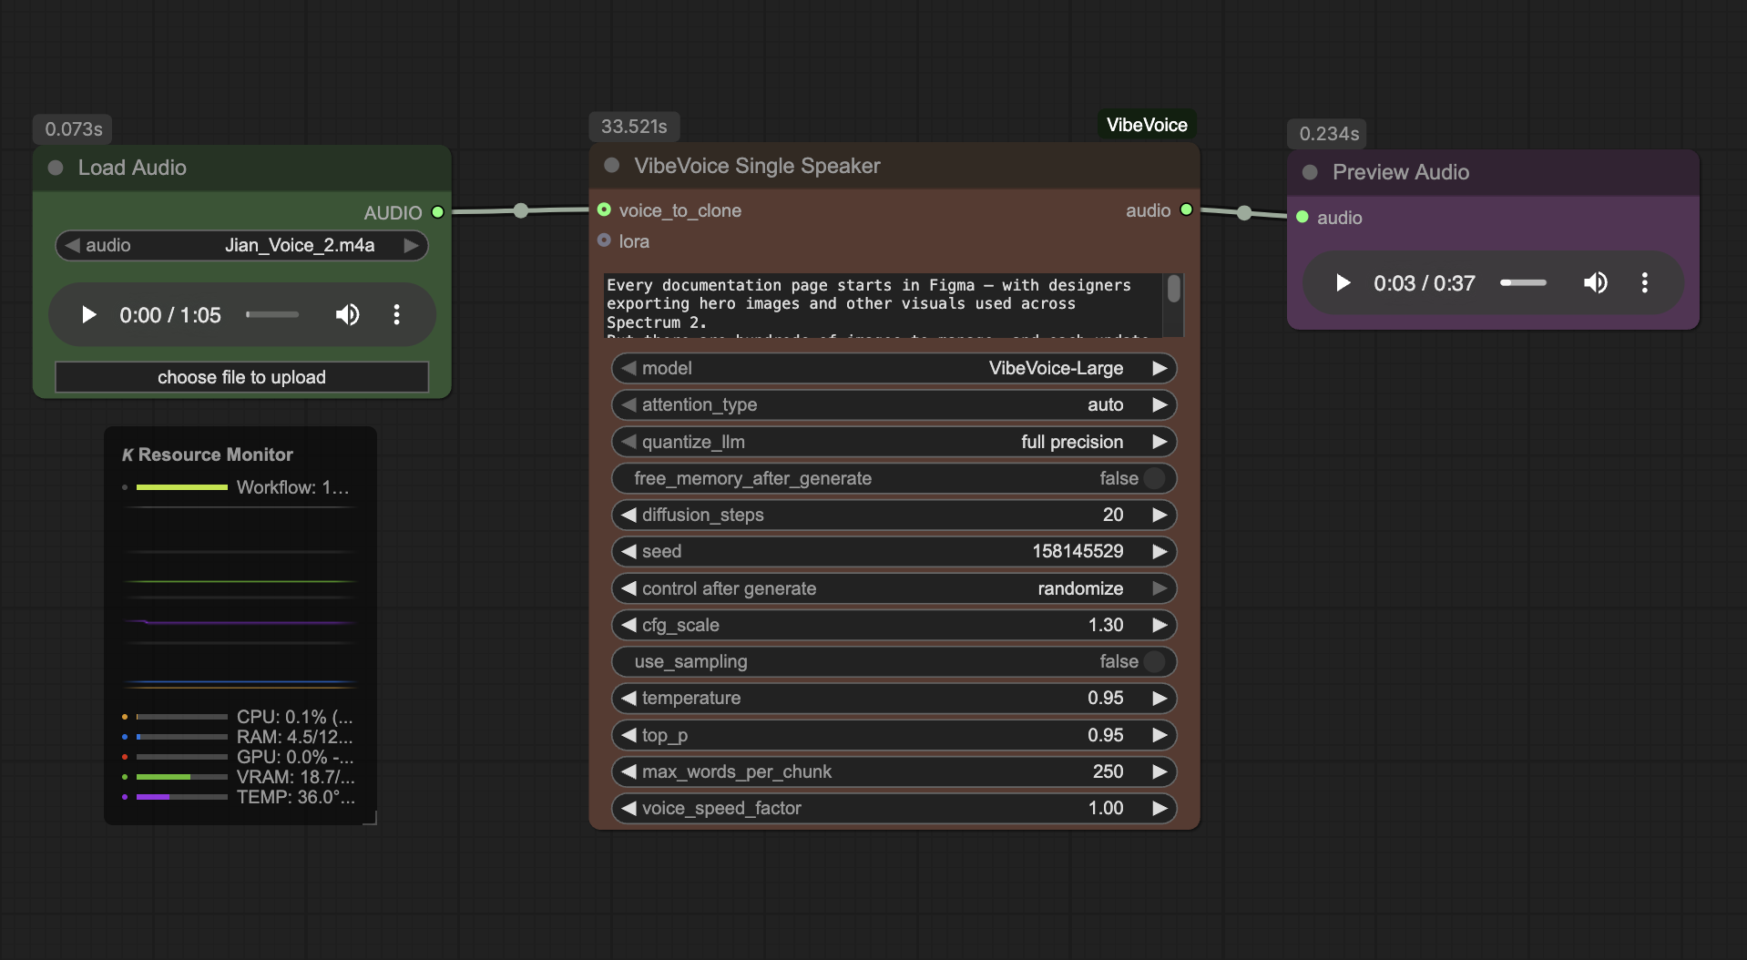Image resolution: width=1747 pixels, height=960 pixels.
Task: Mute the Load Audio player volume
Action: tap(347, 314)
